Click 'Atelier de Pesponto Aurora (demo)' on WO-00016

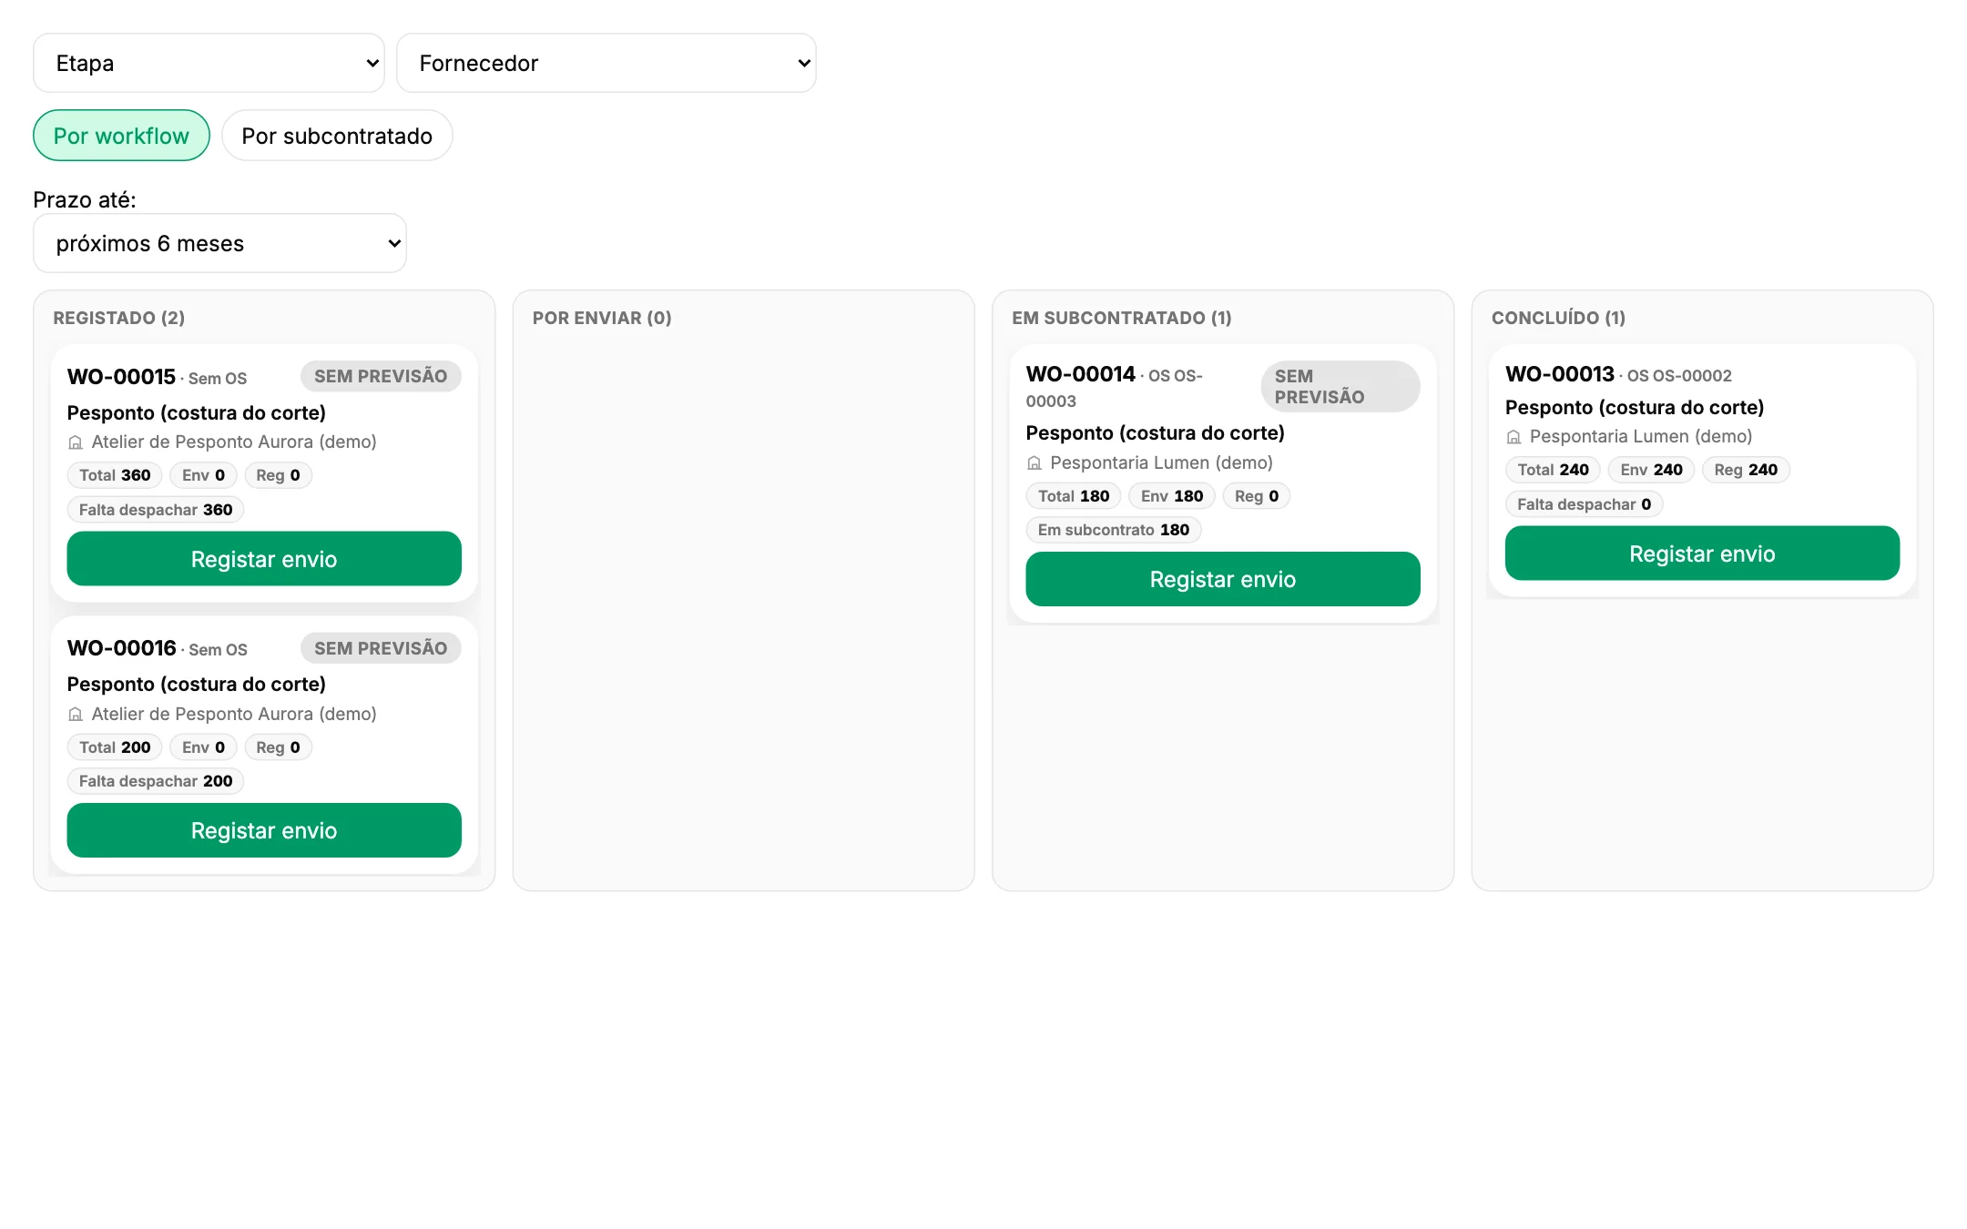pyautogui.click(x=234, y=715)
